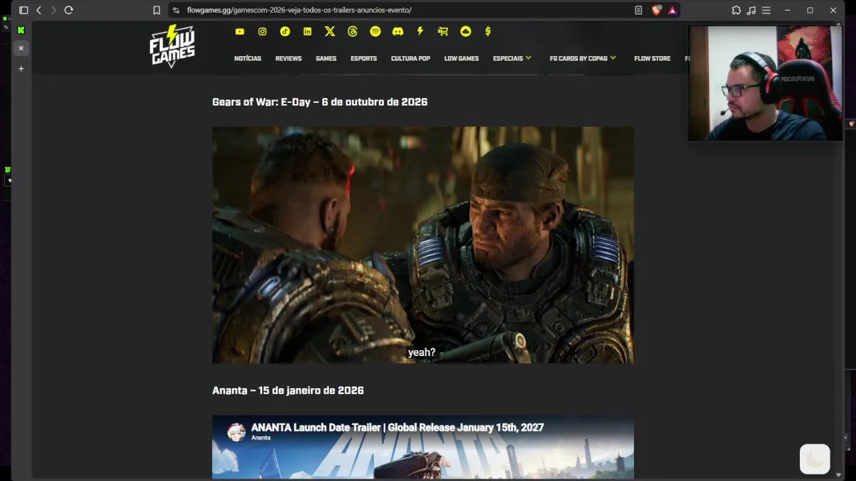This screenshot has height=481, width=856.
Task: Open the Brave Rewards triangle icon
Action: click(x=673, y=10)
